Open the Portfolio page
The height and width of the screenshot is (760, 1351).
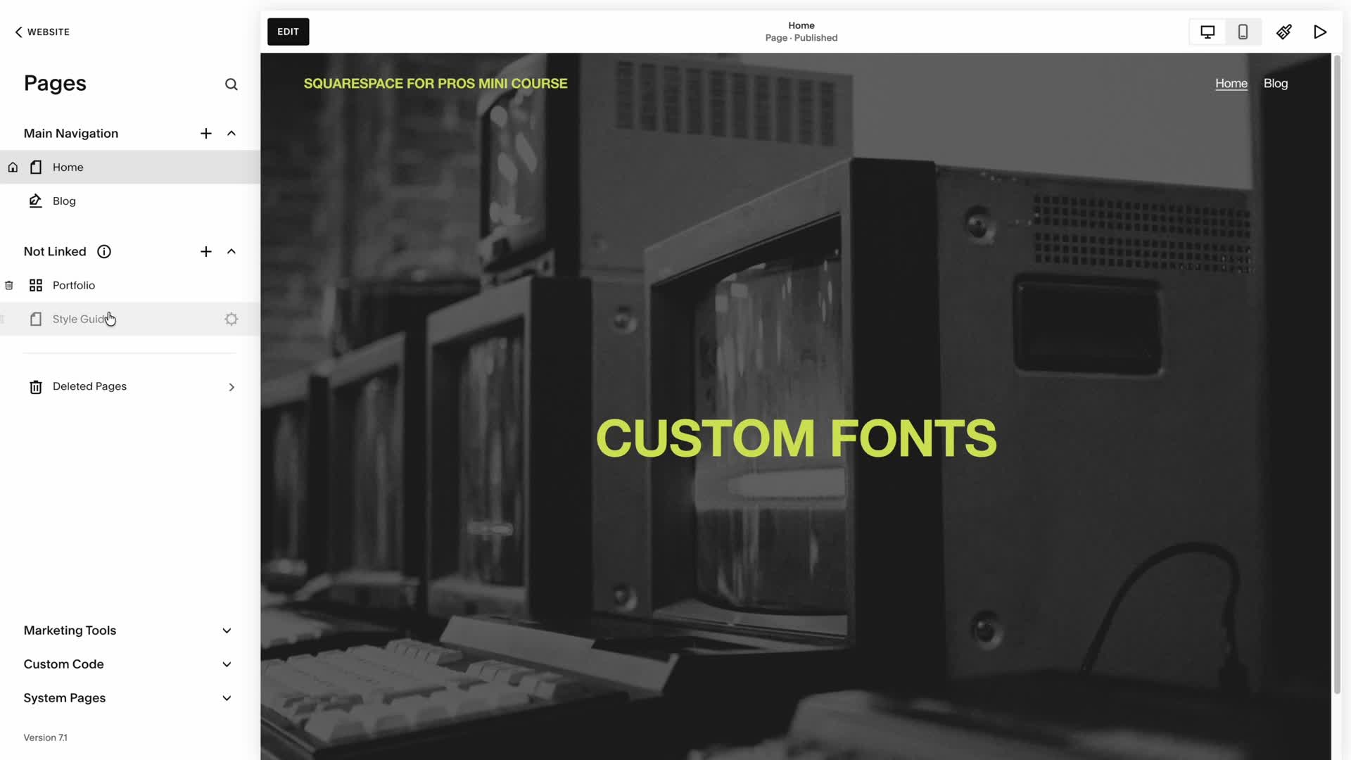pos(74,286)
